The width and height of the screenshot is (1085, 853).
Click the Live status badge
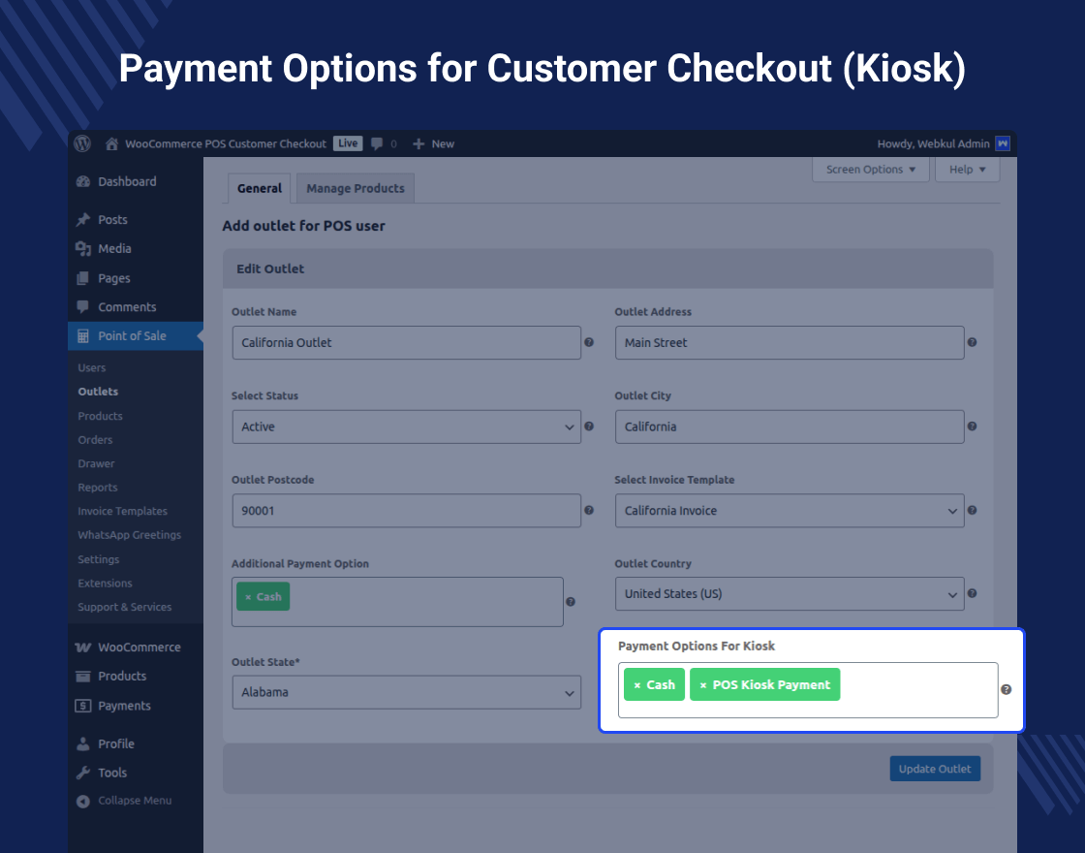348,143
